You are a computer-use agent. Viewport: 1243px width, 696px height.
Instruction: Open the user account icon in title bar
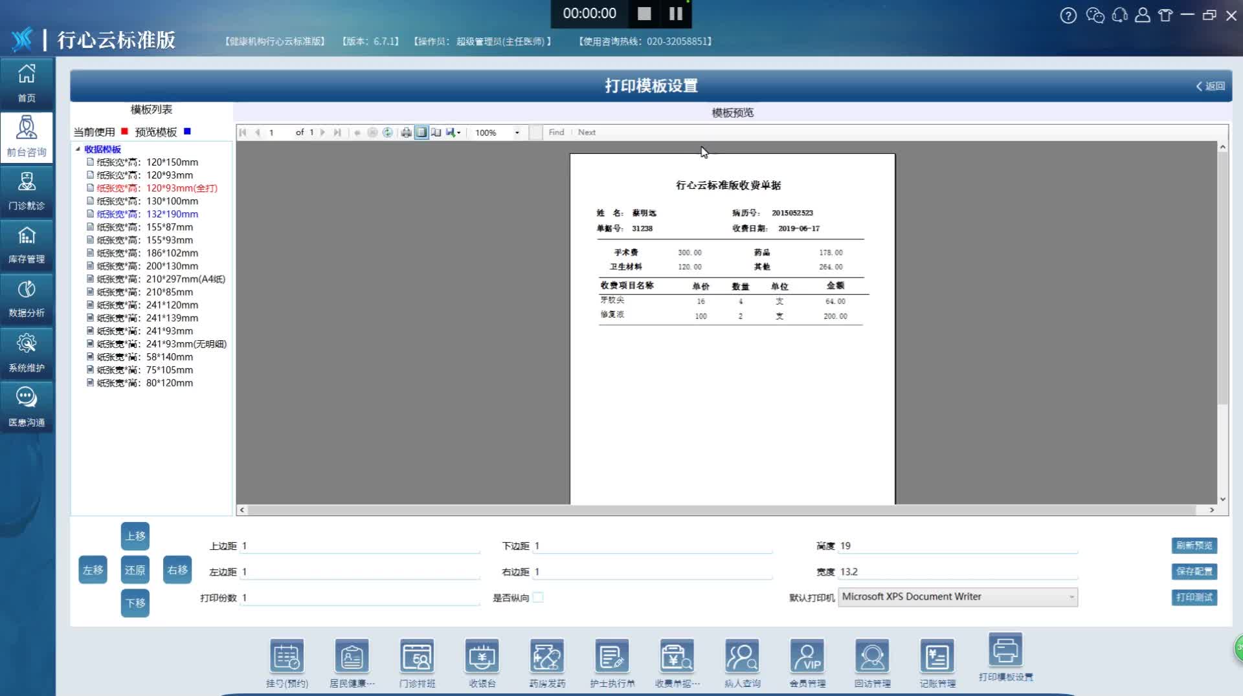tap(1143, 15)
